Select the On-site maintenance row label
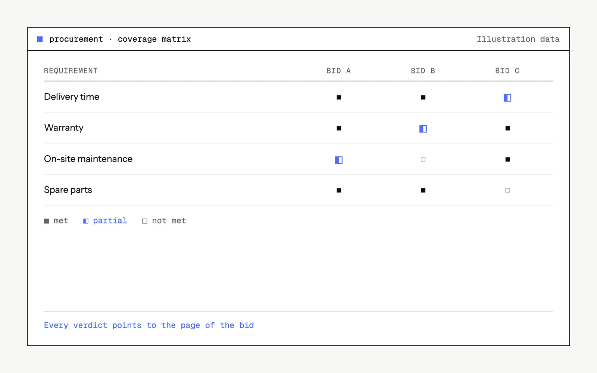This screenshot has height=373, width=597. pyautogui.click(x=88, y=159)
